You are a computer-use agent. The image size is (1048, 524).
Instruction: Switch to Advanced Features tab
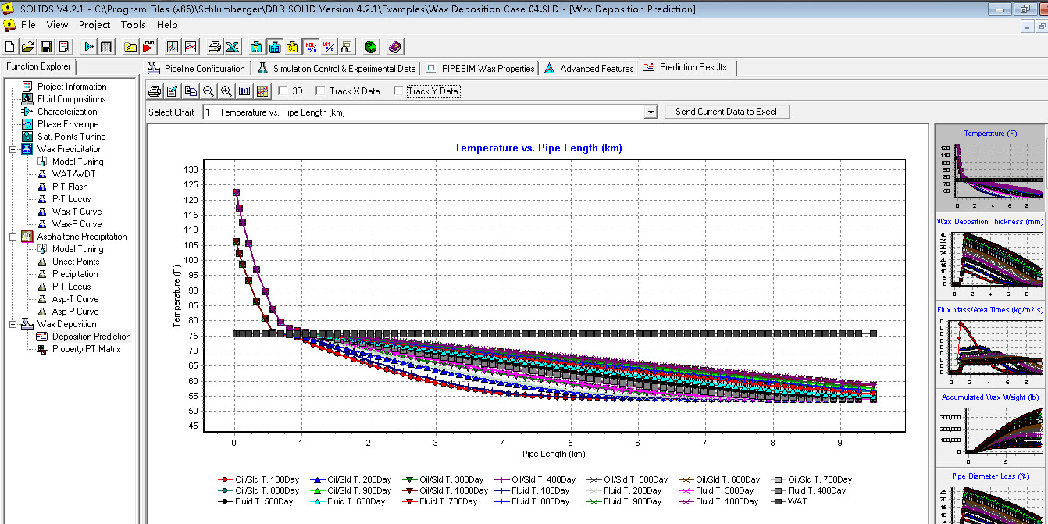pyautogui.click(x=589, y=69)
